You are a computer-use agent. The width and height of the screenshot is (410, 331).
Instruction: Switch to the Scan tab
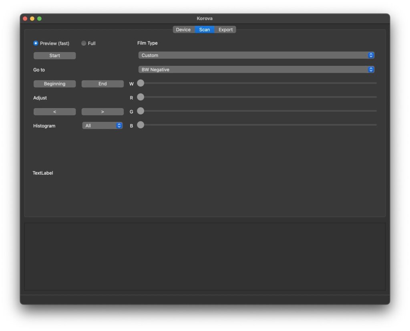205,30
